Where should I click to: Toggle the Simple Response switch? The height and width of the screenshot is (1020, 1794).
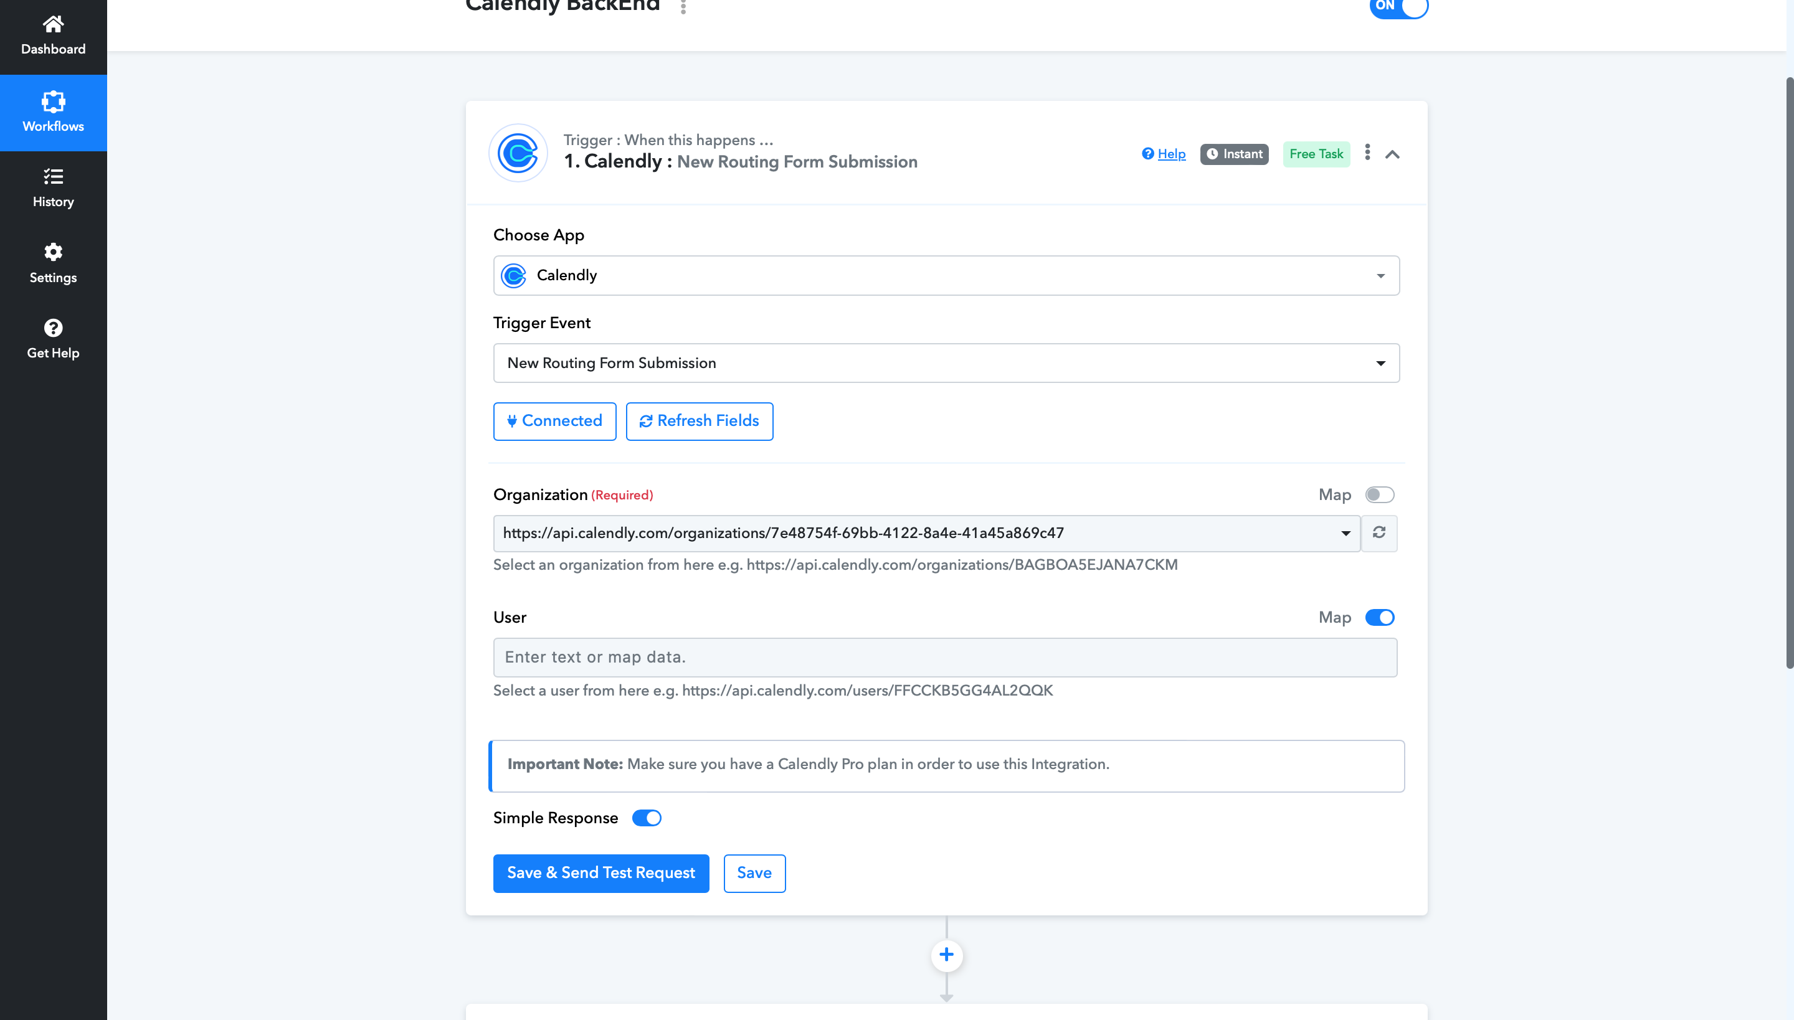click(647, 818)
